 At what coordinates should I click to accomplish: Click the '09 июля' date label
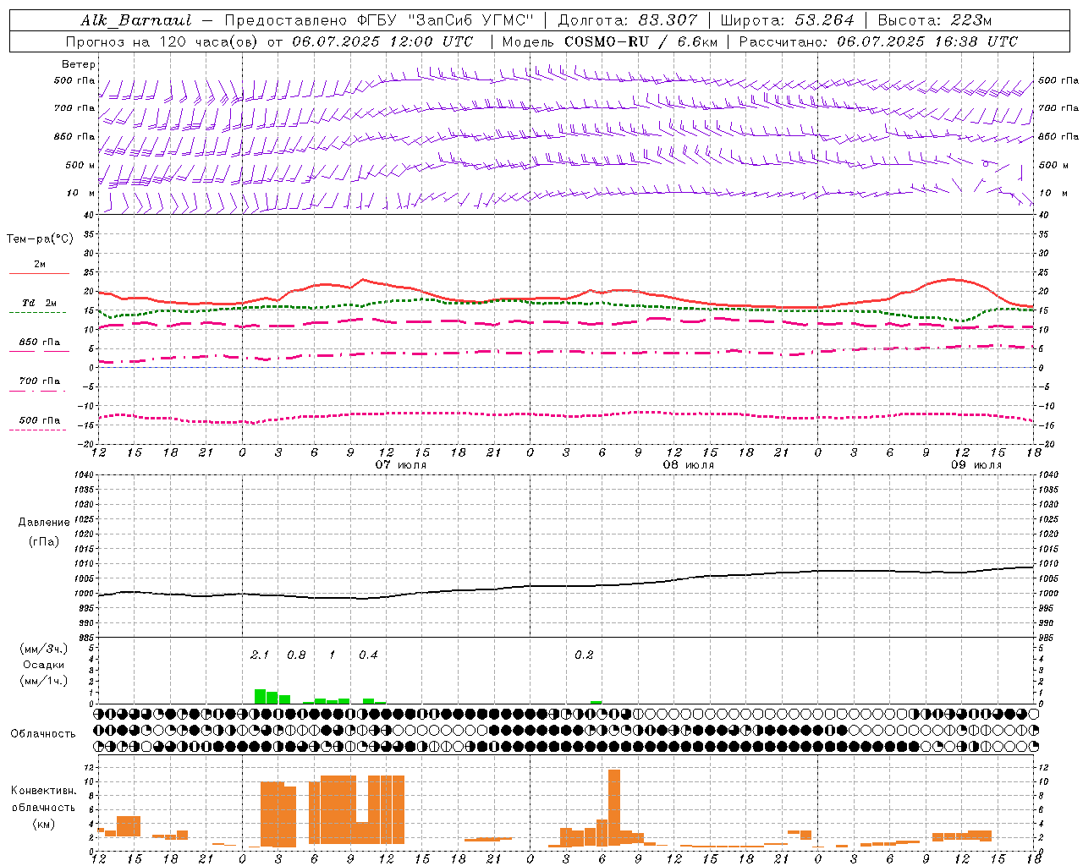976,465
